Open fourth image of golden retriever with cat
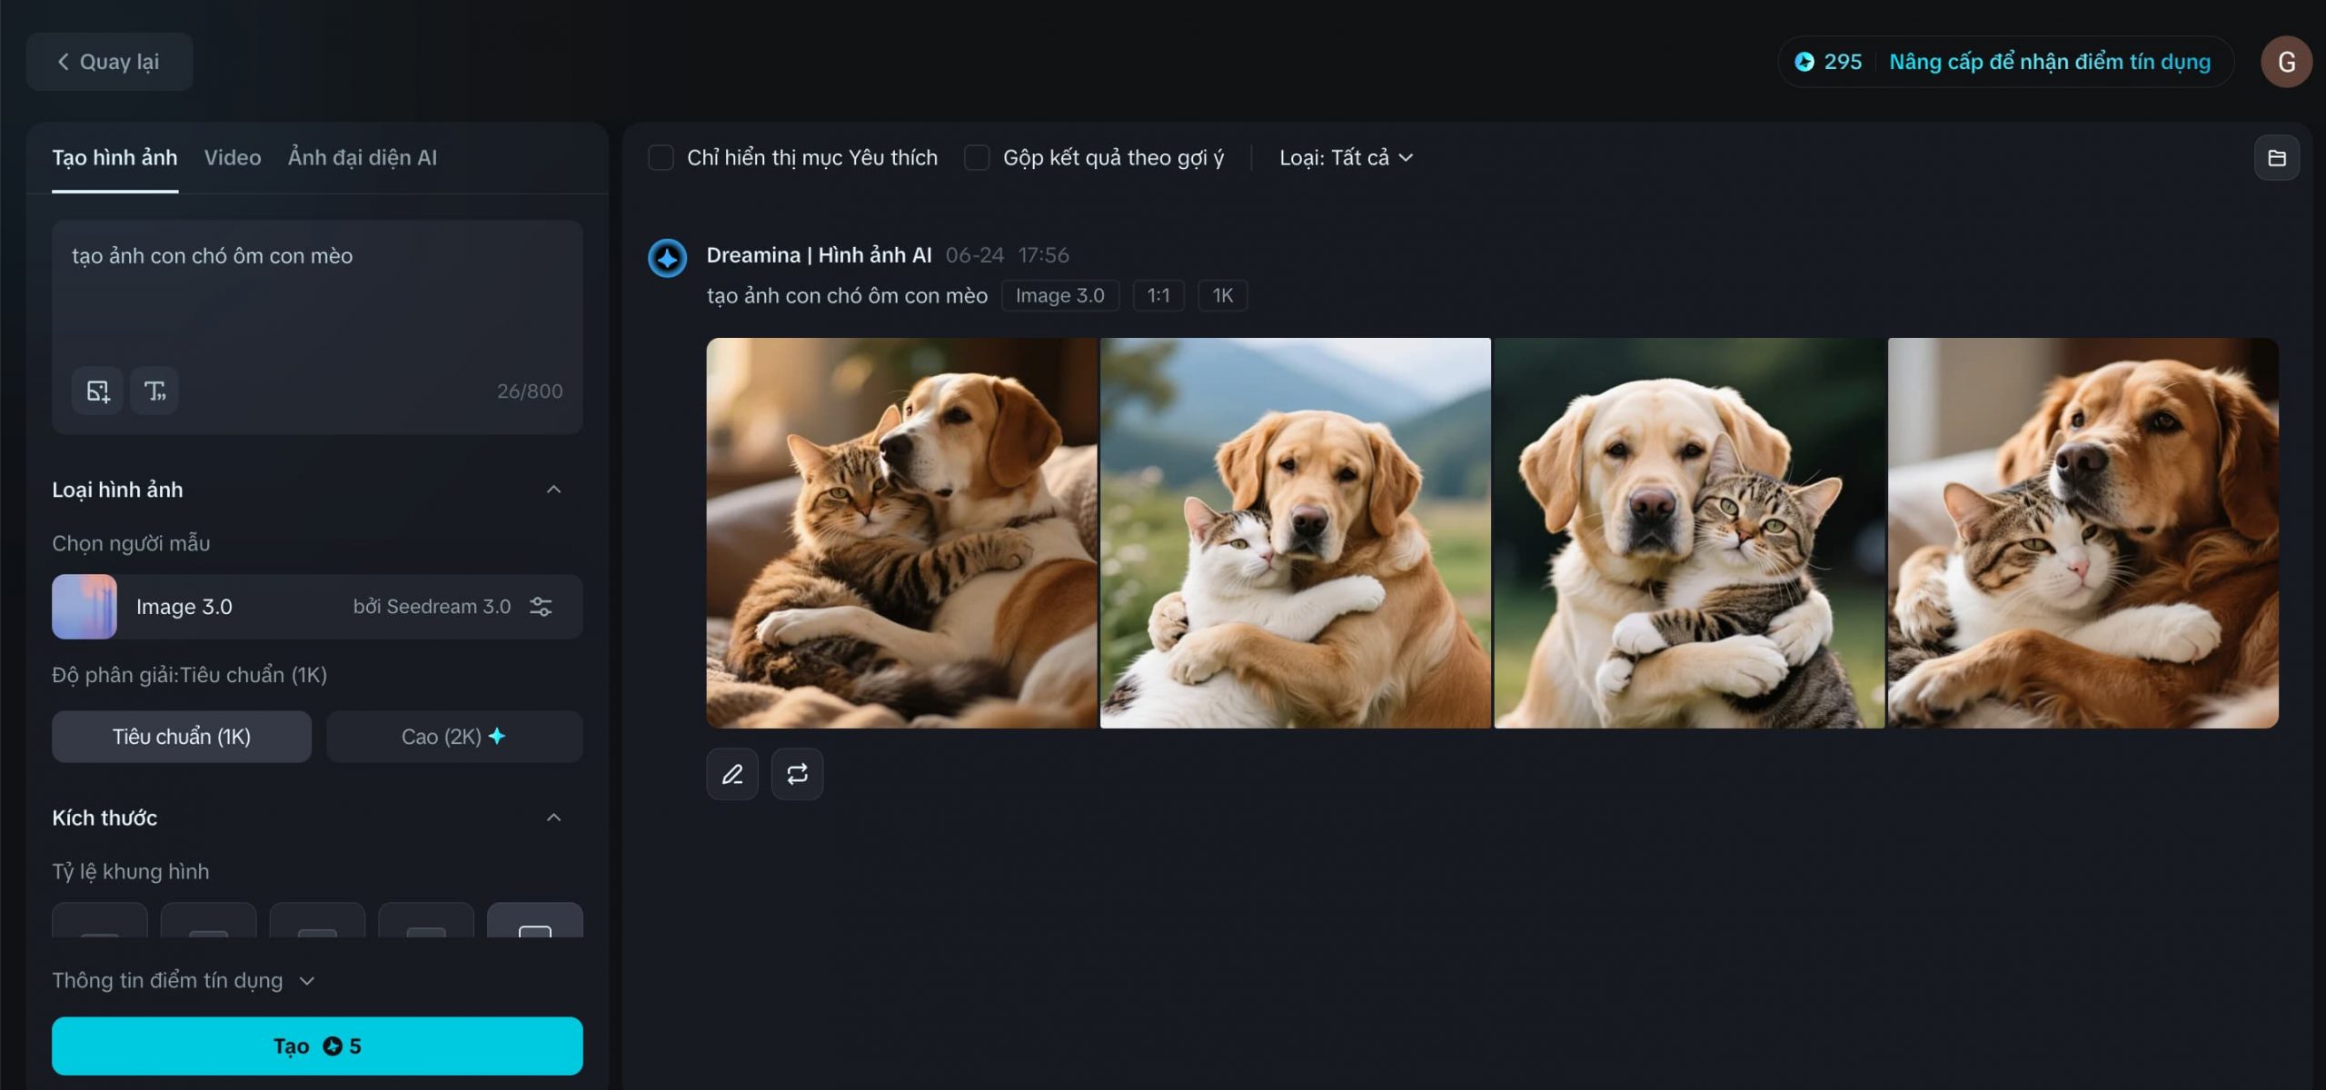Image resolution: width=2326 pixels, height=1090 pixels. [2083, 533]
